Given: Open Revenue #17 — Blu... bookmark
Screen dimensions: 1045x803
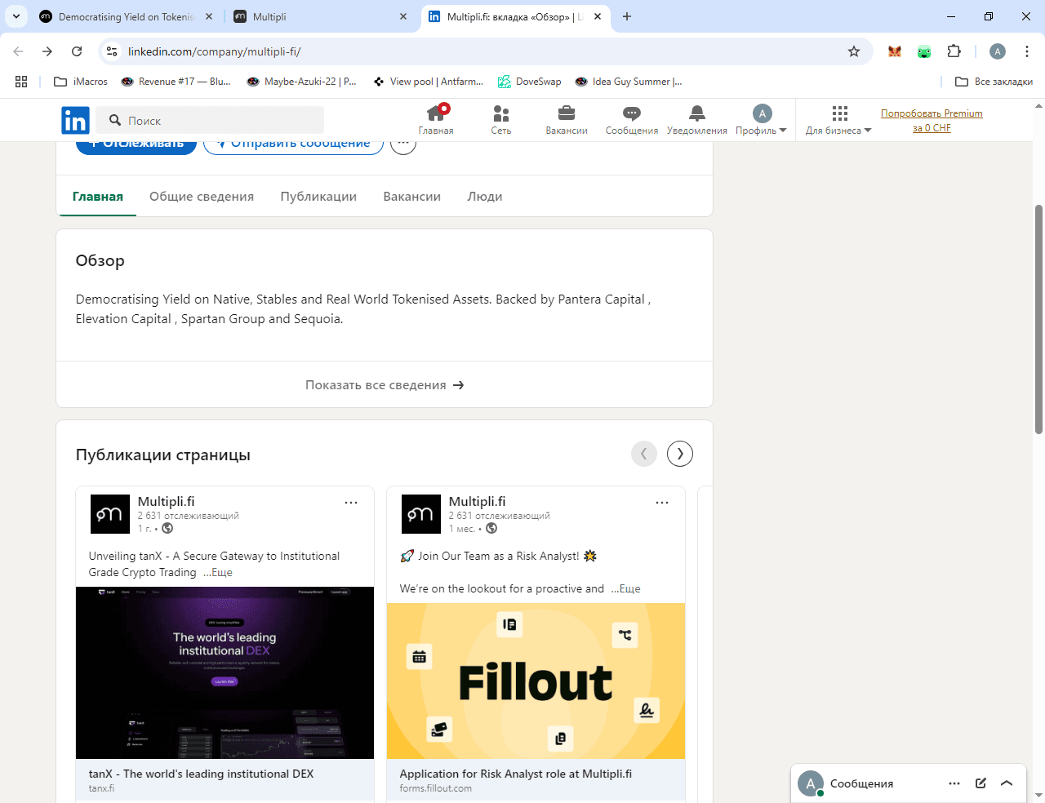Looking at the screenshot, I should [x=176, y=82].
